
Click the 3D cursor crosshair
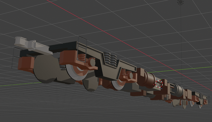(x=159, y=84)
